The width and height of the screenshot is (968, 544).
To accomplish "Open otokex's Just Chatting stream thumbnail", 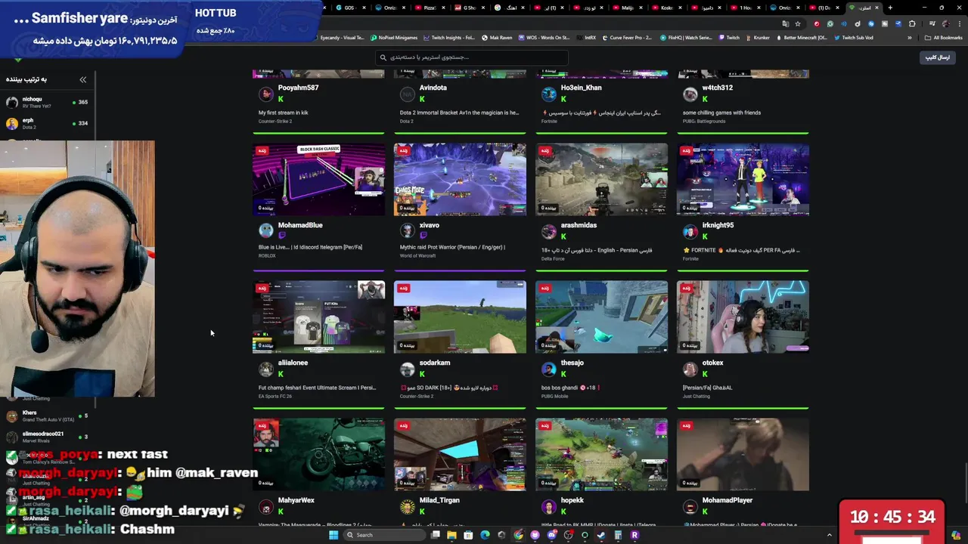I will tap(743, 317).
